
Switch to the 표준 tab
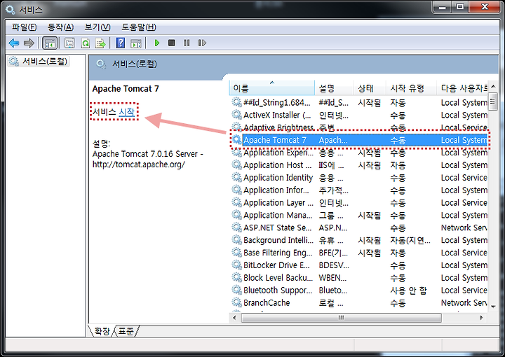[x=126, y=331]
